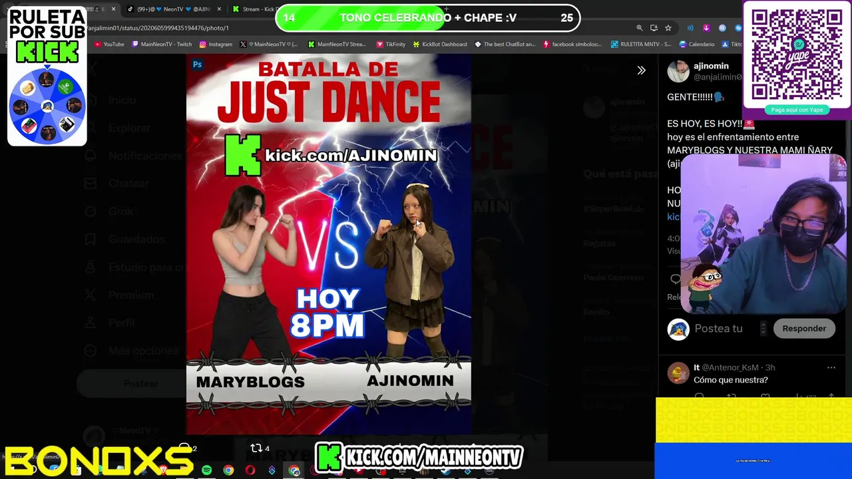Open the facebook simbolos bookmark
852x479 pixels.
pyautogui.click(x=572, y=45)
